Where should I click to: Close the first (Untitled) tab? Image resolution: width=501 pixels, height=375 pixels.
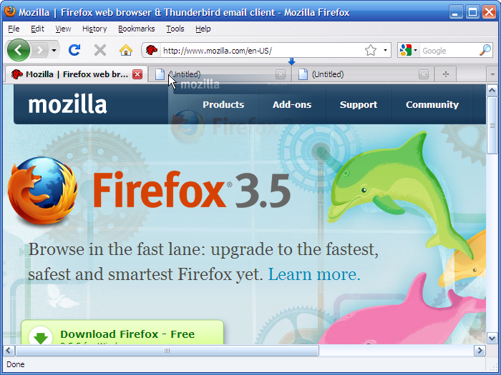click(281, 74)
